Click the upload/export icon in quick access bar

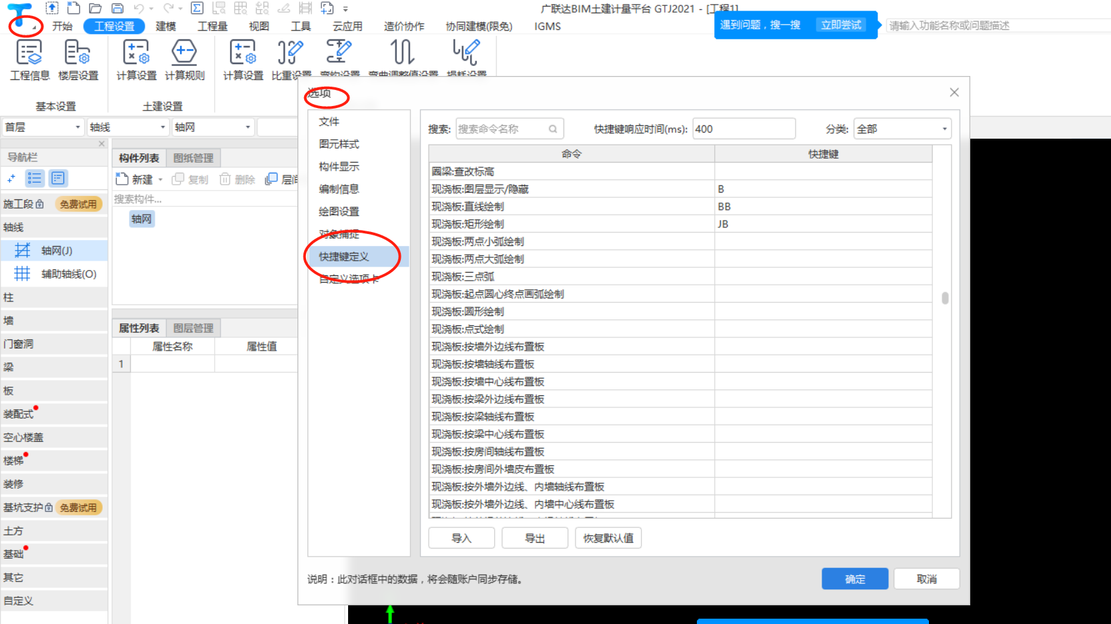[52, 8]
